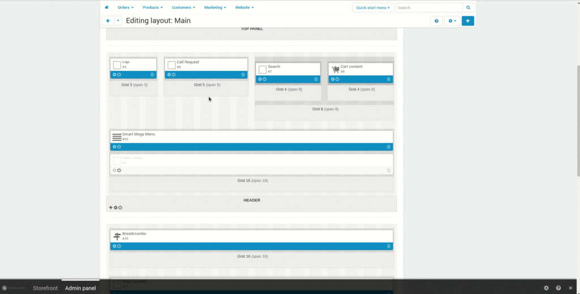Delete the Call Request block
Image resolution: width=580 pixels, height=294 pixels.
pos(243,75)
